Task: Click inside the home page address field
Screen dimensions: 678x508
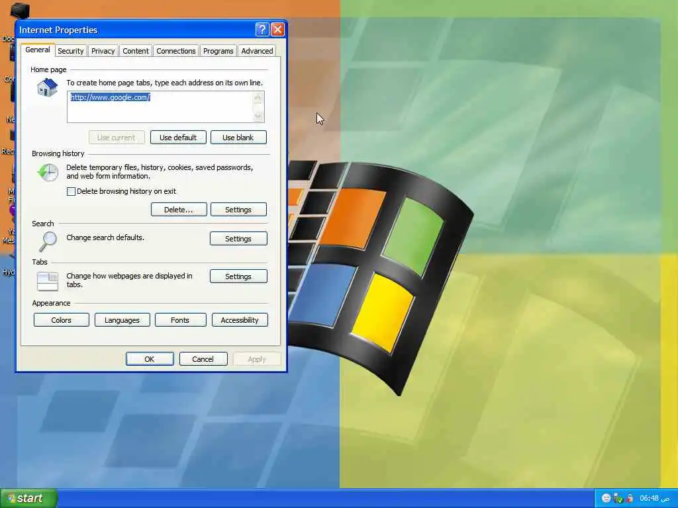Action: pyautogui.click(x=166, y=106)
